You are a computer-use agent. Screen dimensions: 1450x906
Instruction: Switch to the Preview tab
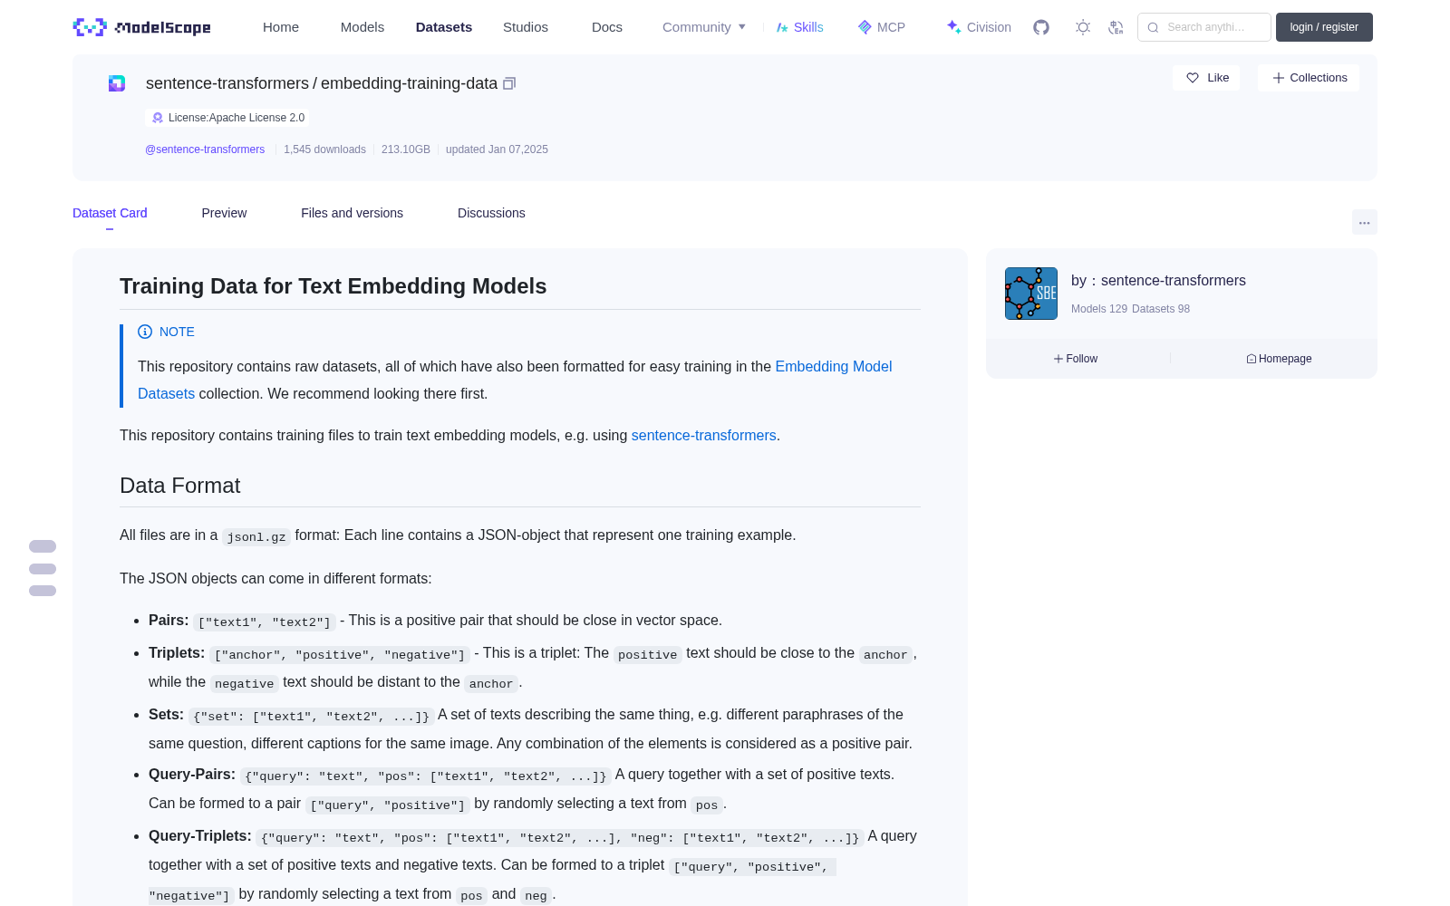pyautogui.click(x=224, y=213)
